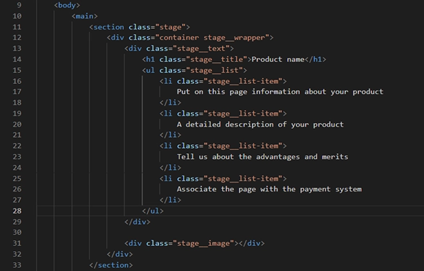424x271 pixels.
Task: Click the closing li tag on line 21
Action: [170, 135]
